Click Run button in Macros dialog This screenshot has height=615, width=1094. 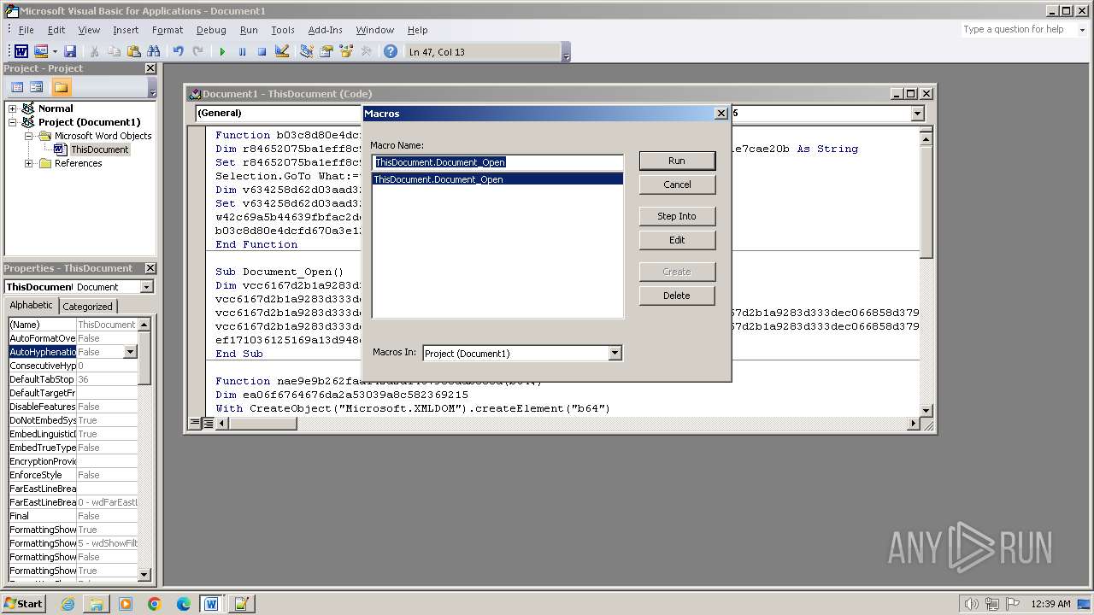pyautogui.click(x=677, y=161)
